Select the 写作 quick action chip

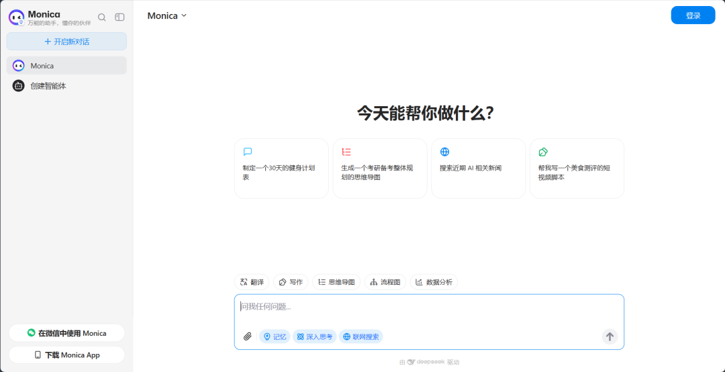click(x=291, y=282)
